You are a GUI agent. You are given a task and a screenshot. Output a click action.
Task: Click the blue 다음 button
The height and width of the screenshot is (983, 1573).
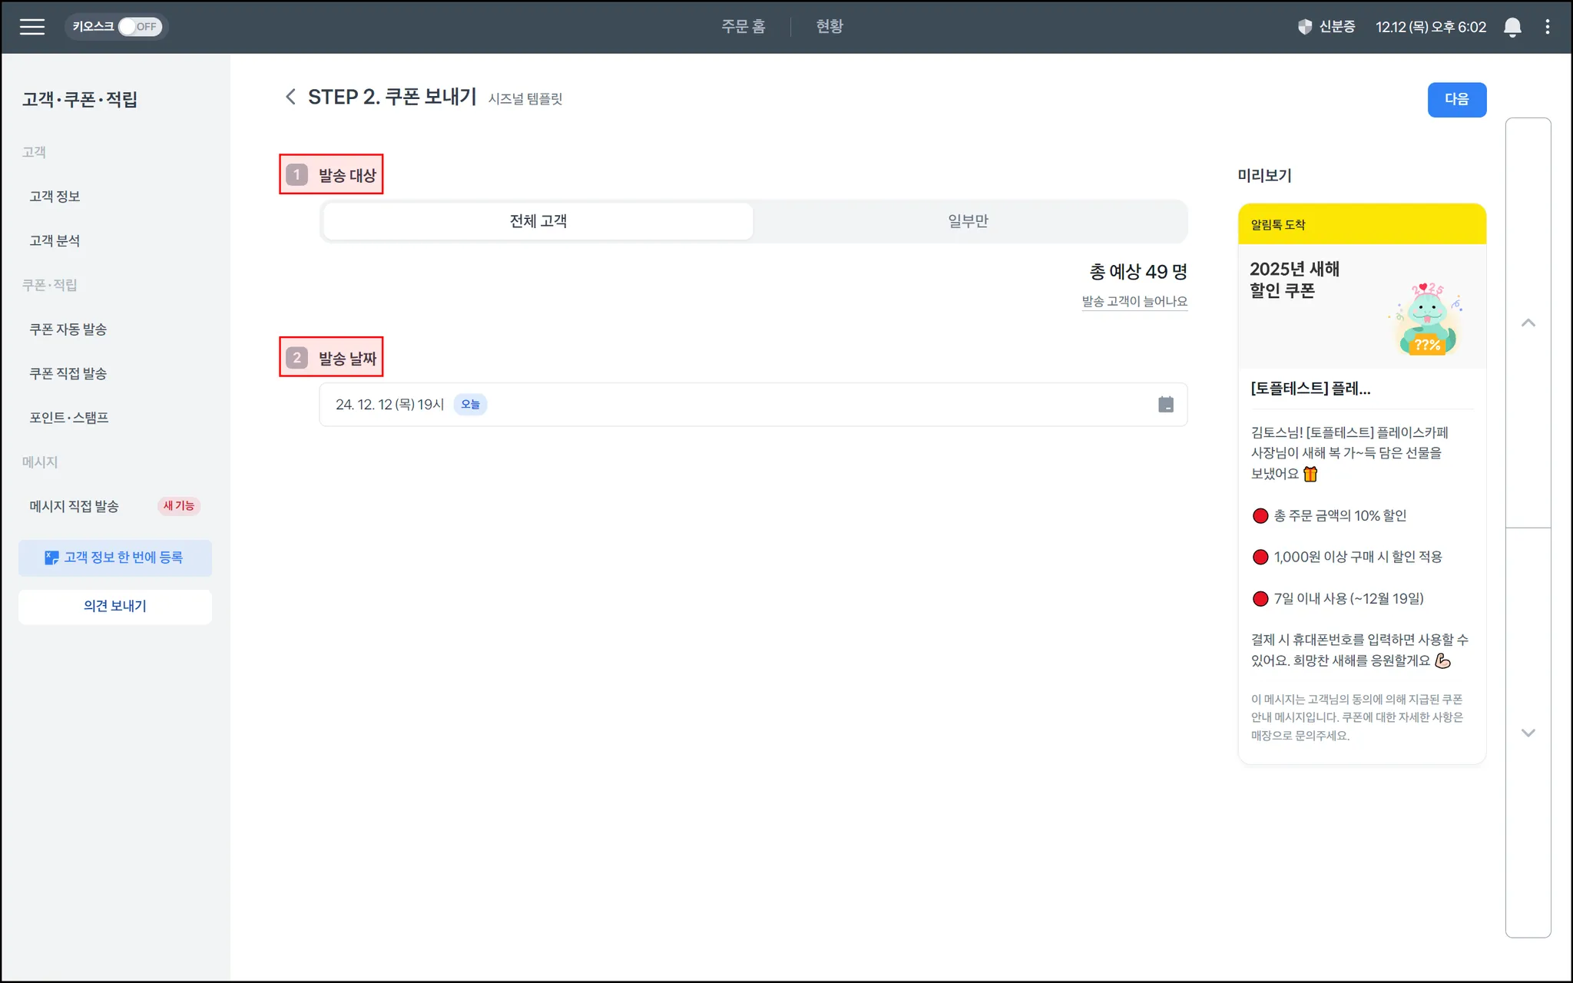tap(1456, 100)
